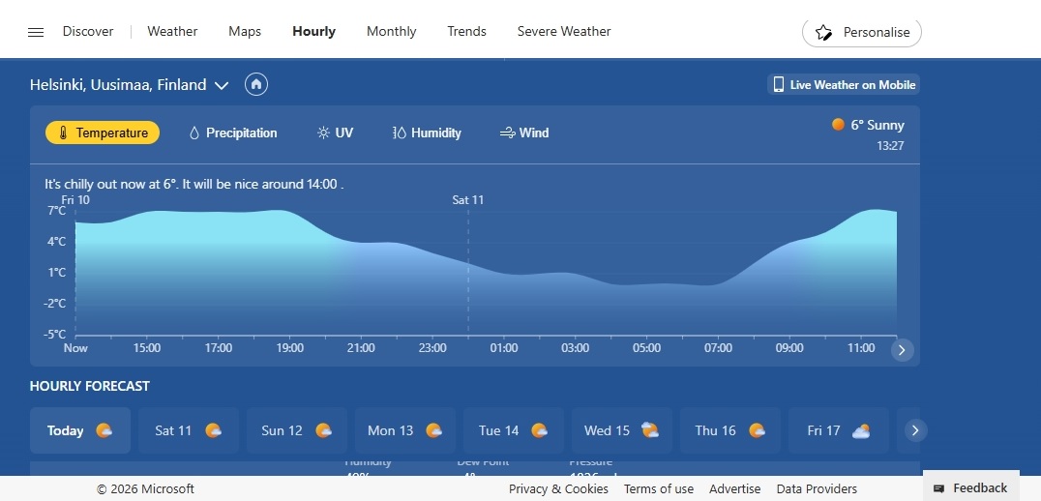The height and width of the screenshot is (501, 1041).
Task: Select Wed 15 forecast day
Action: click(x=622, y=430)
